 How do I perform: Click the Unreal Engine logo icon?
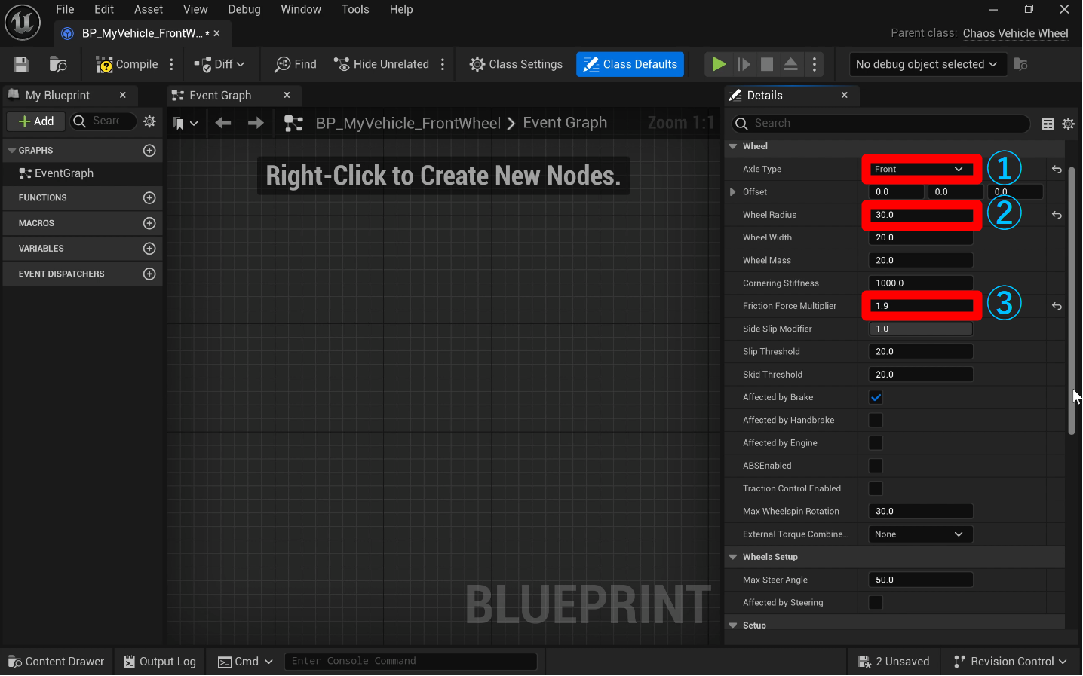(x=23, y=22)
